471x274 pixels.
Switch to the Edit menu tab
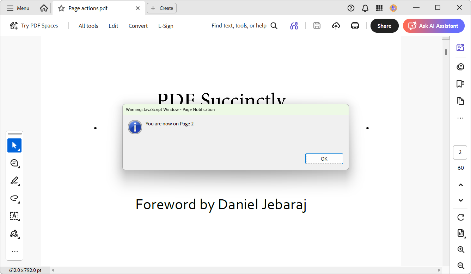coord(113,25)
